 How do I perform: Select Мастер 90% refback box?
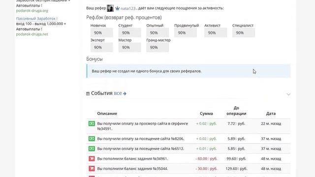129,47
